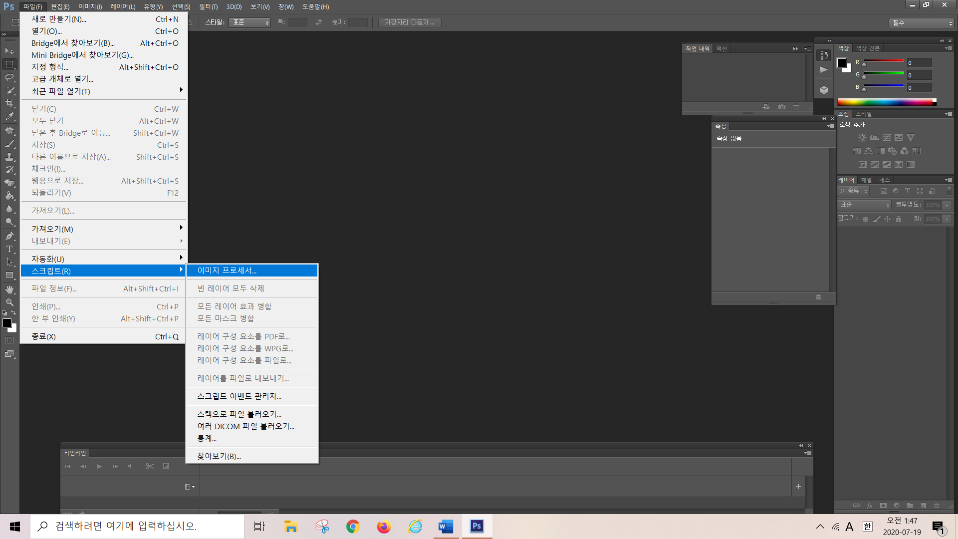Select the Lasso tool
958x539 pixels.
[9, 77]
